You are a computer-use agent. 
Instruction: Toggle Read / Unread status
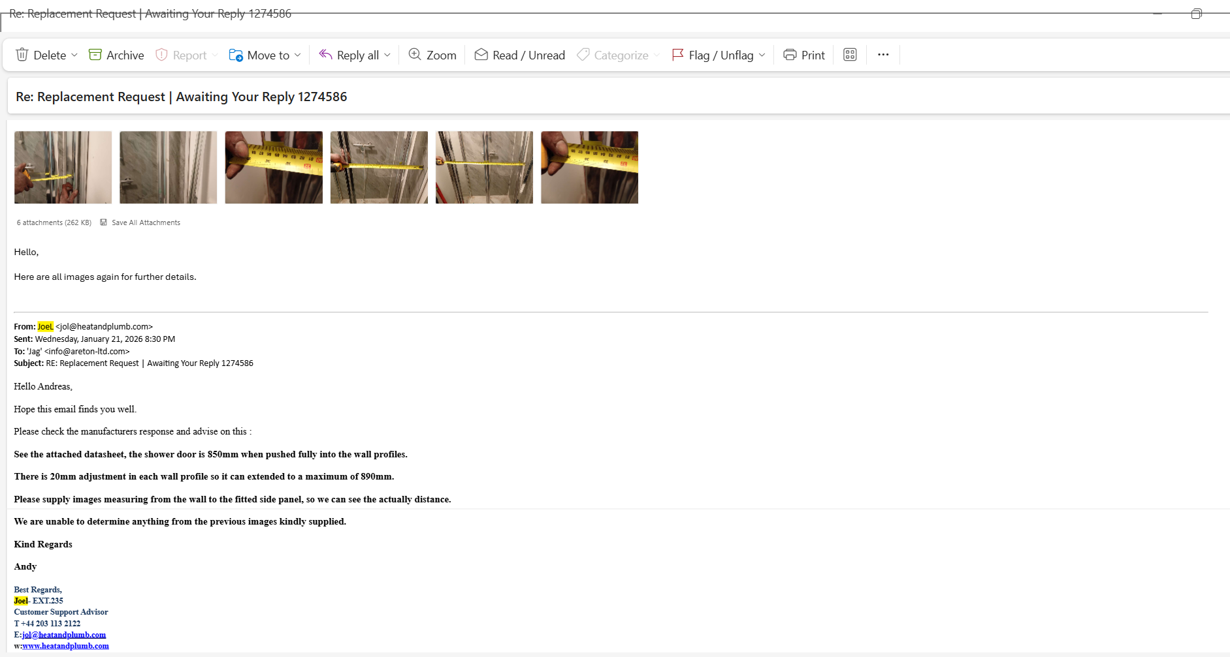520,55
